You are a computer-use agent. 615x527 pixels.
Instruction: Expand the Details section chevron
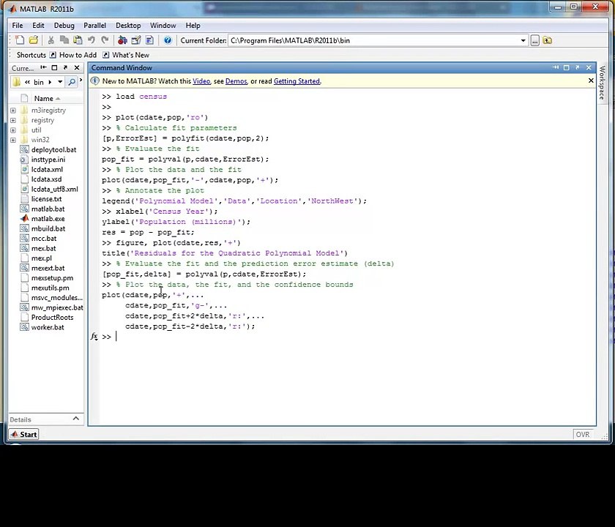click(75, 419)
